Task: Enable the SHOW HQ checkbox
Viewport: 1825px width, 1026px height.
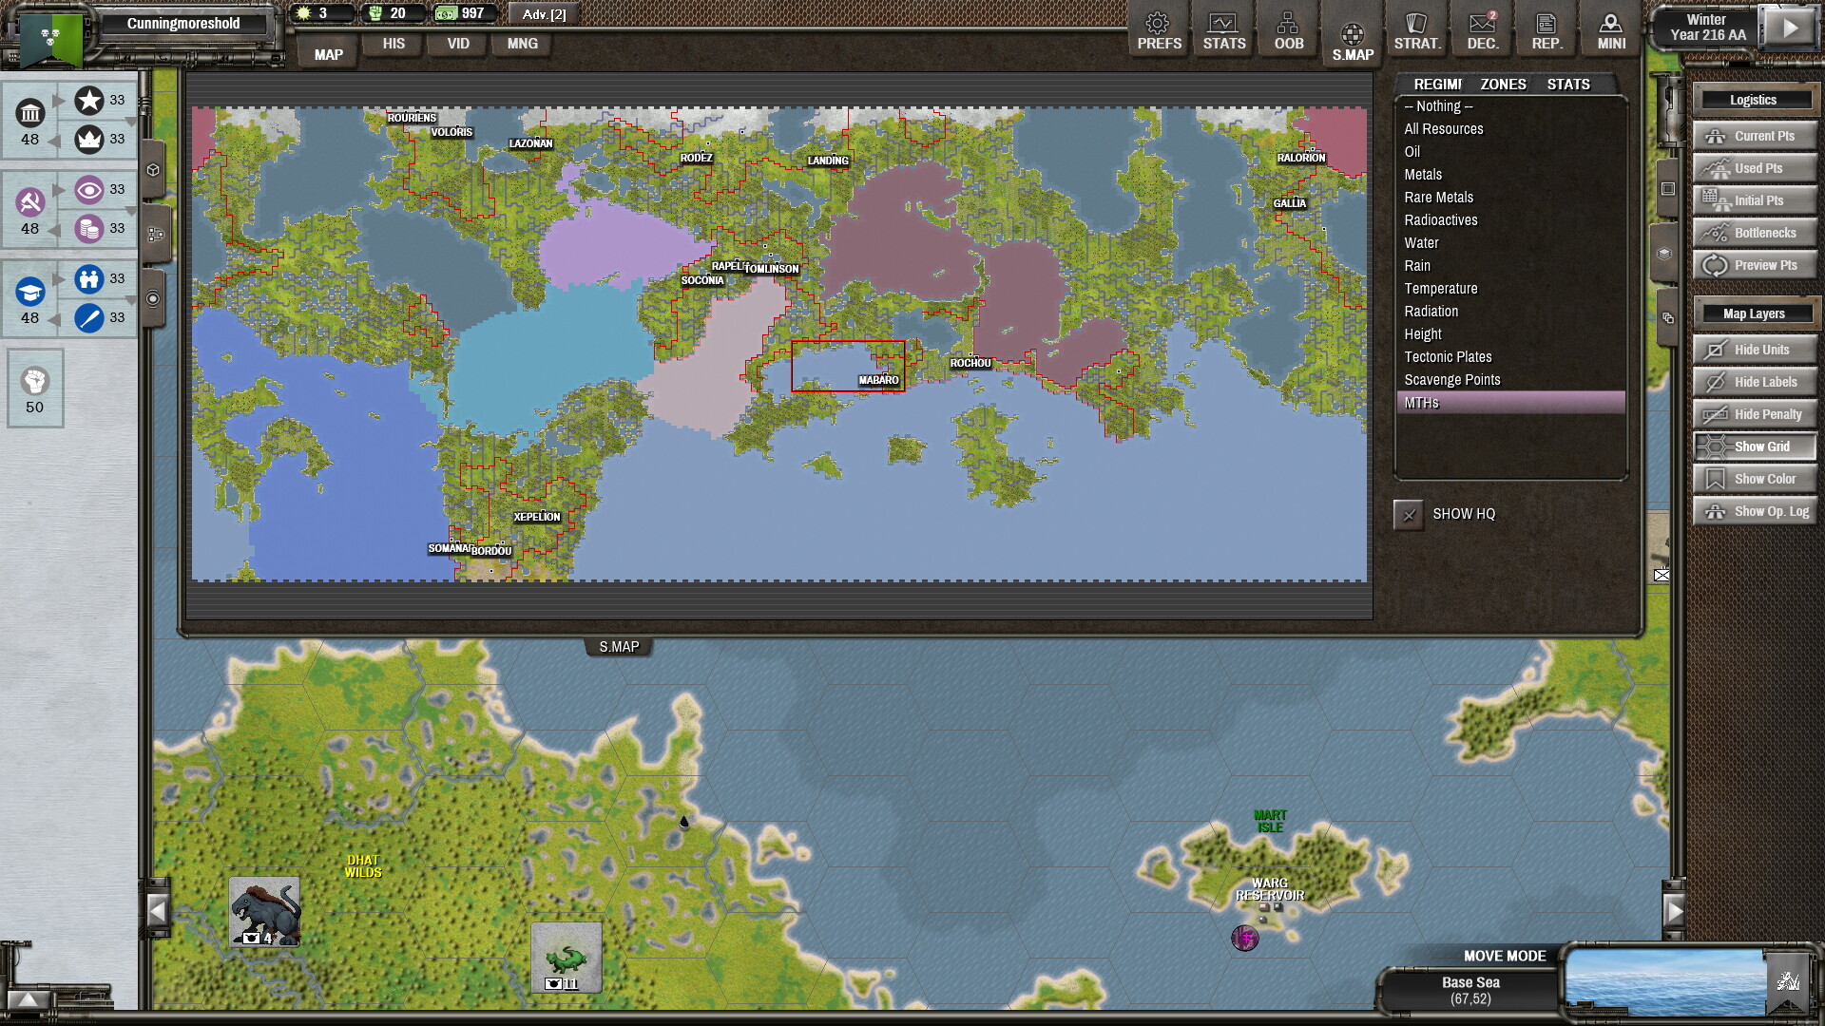Action: (1408, 514)
